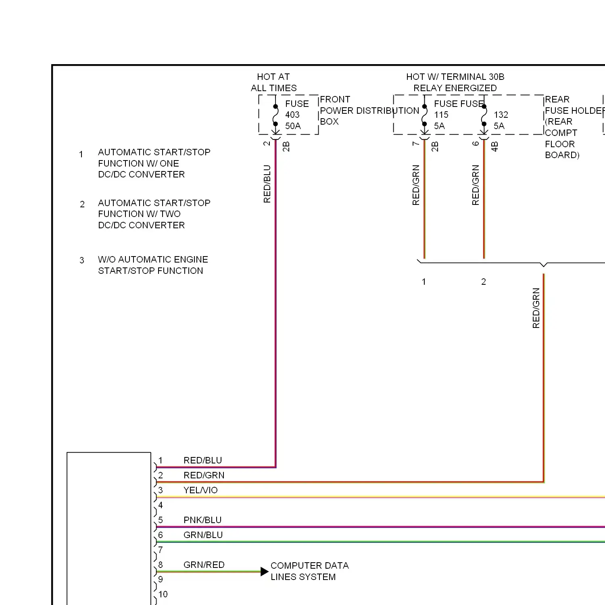Click connector pin number 7
Image resolution: width=605 pixels, height=605 pixels.
tap(161, 550)
